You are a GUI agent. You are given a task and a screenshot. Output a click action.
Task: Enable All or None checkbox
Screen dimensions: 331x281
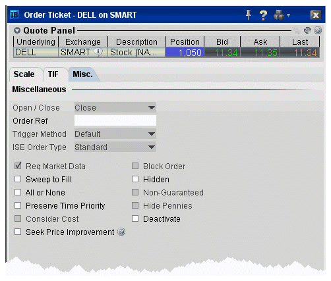point(18,192)
